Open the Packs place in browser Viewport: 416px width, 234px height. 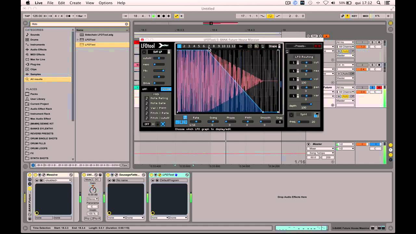[x=34, y=94]
